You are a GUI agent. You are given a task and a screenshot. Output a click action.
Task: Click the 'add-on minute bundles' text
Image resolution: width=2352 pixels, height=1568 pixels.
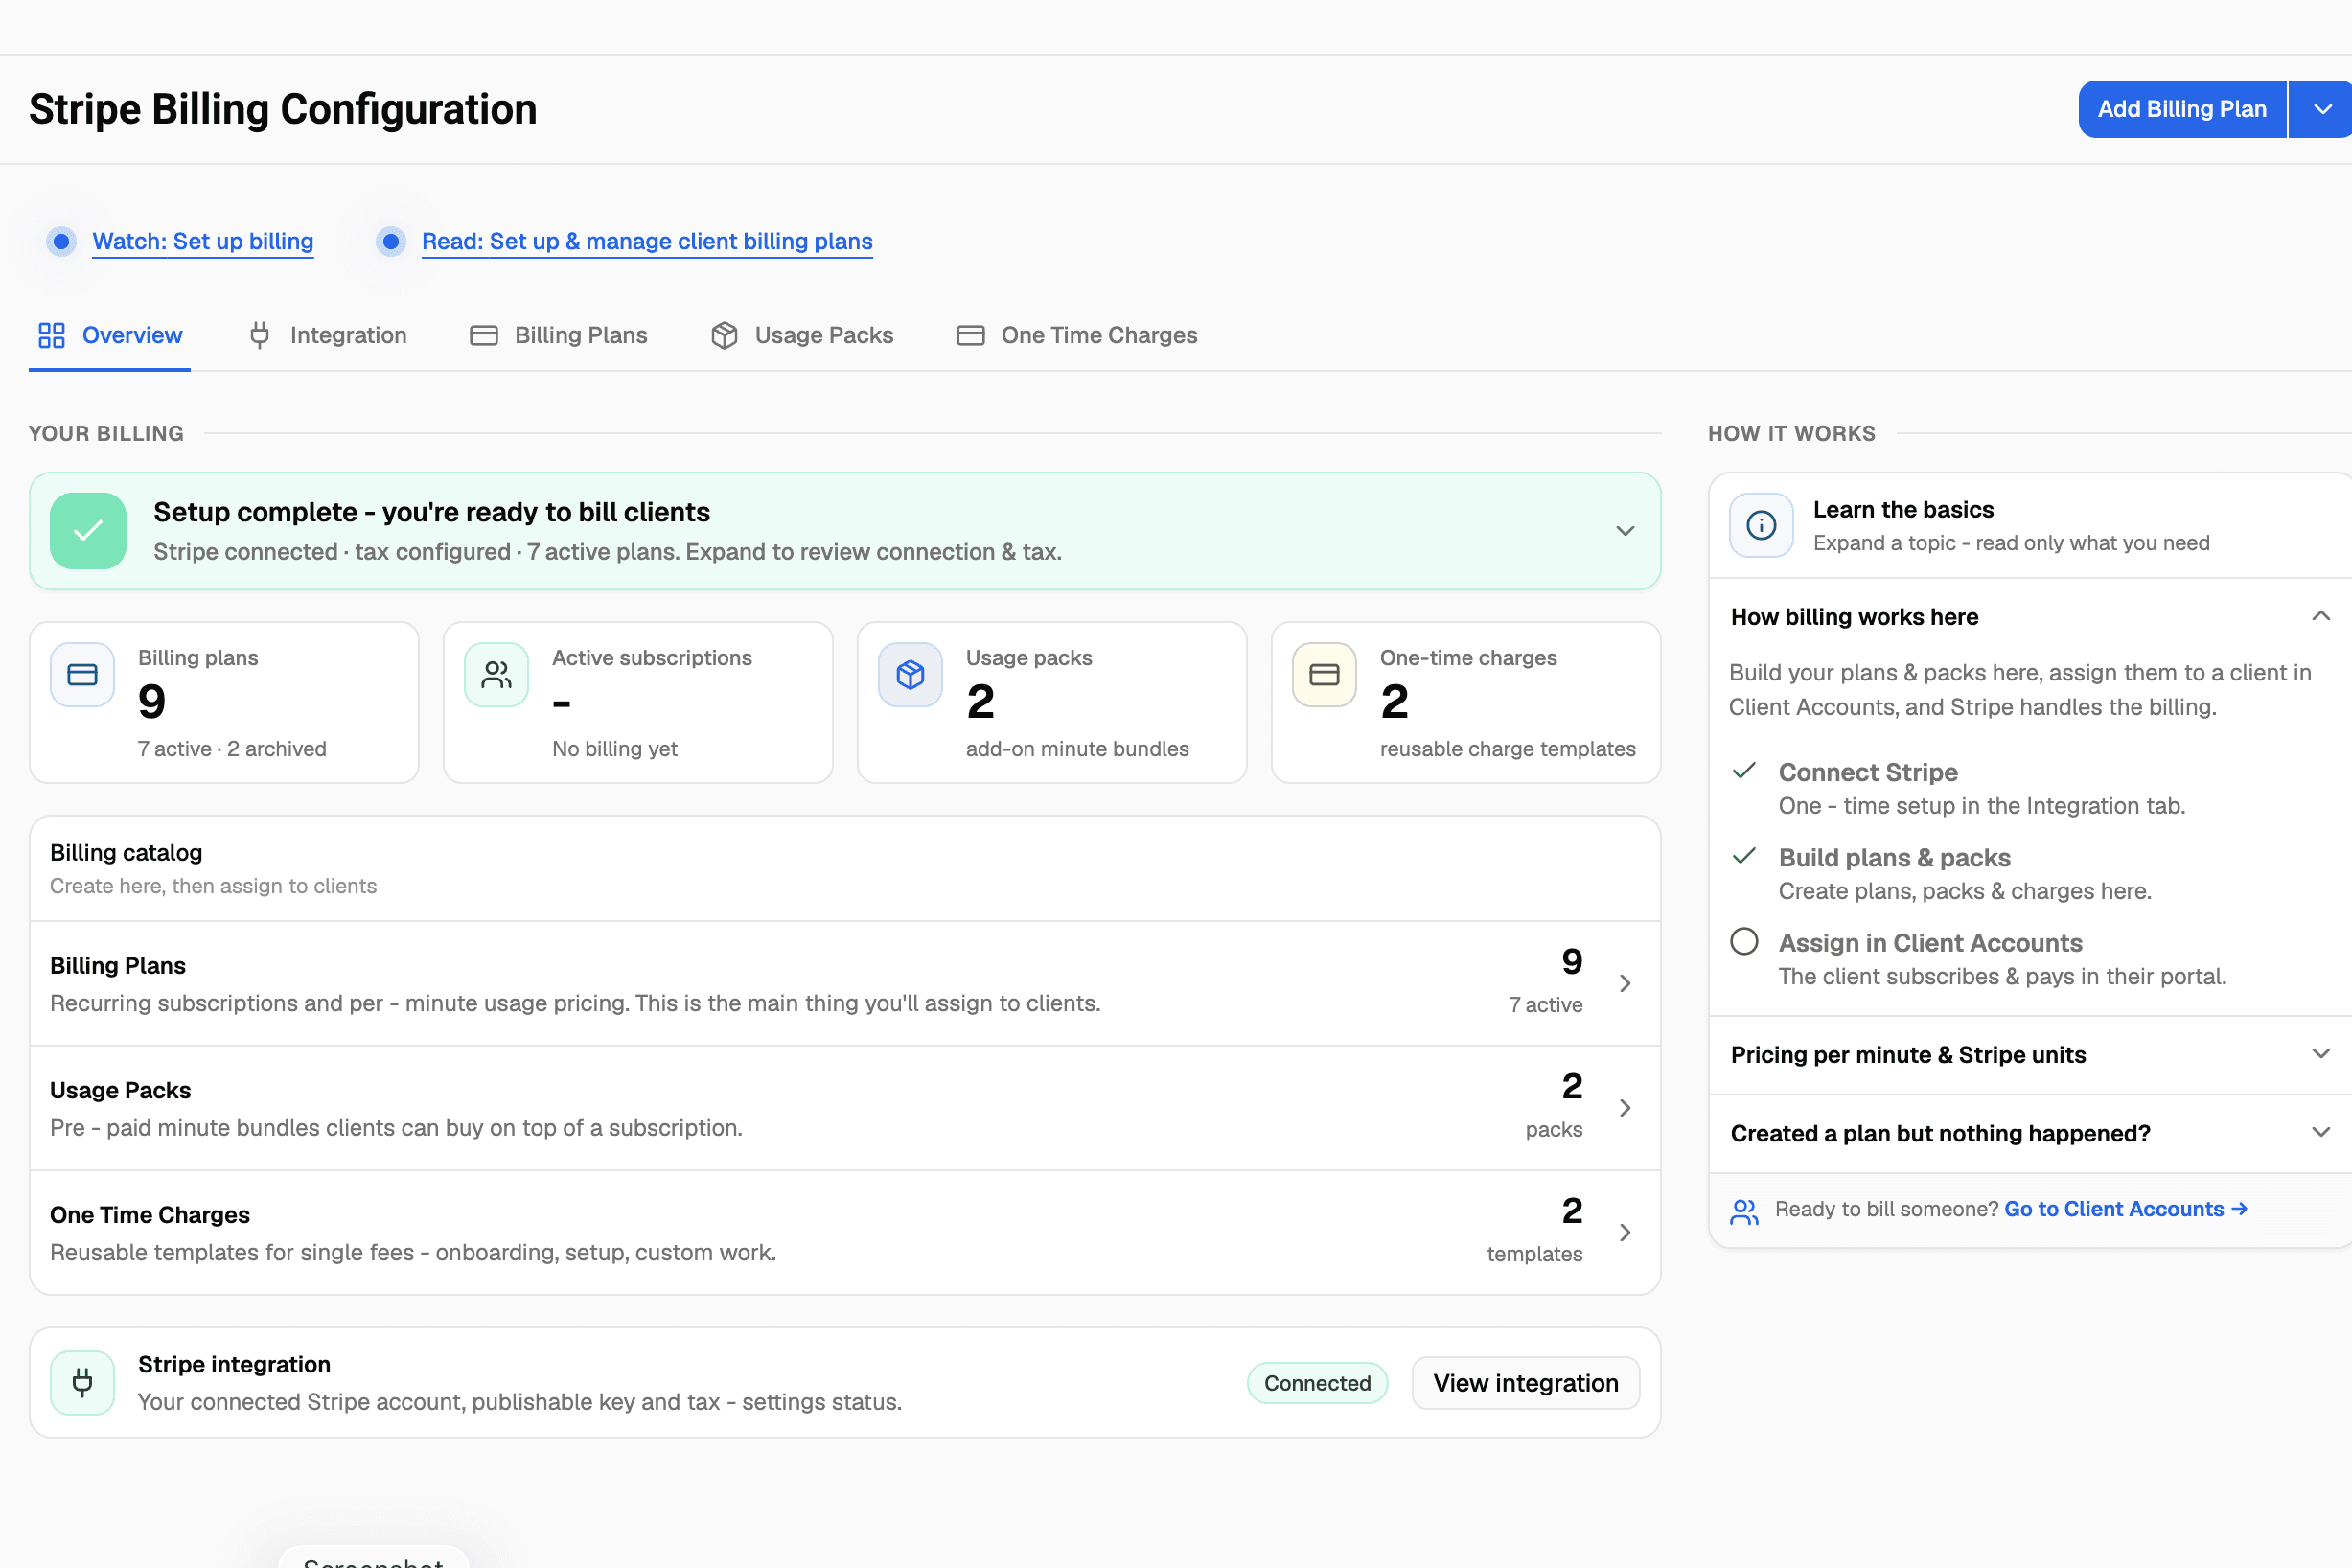(1077, 749)
